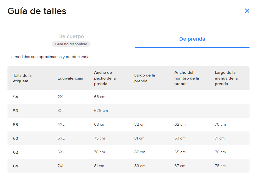The height and width of the screenshot is (179, 267).
Task: Click the Largo de la manga header
Action: point(226,78)
